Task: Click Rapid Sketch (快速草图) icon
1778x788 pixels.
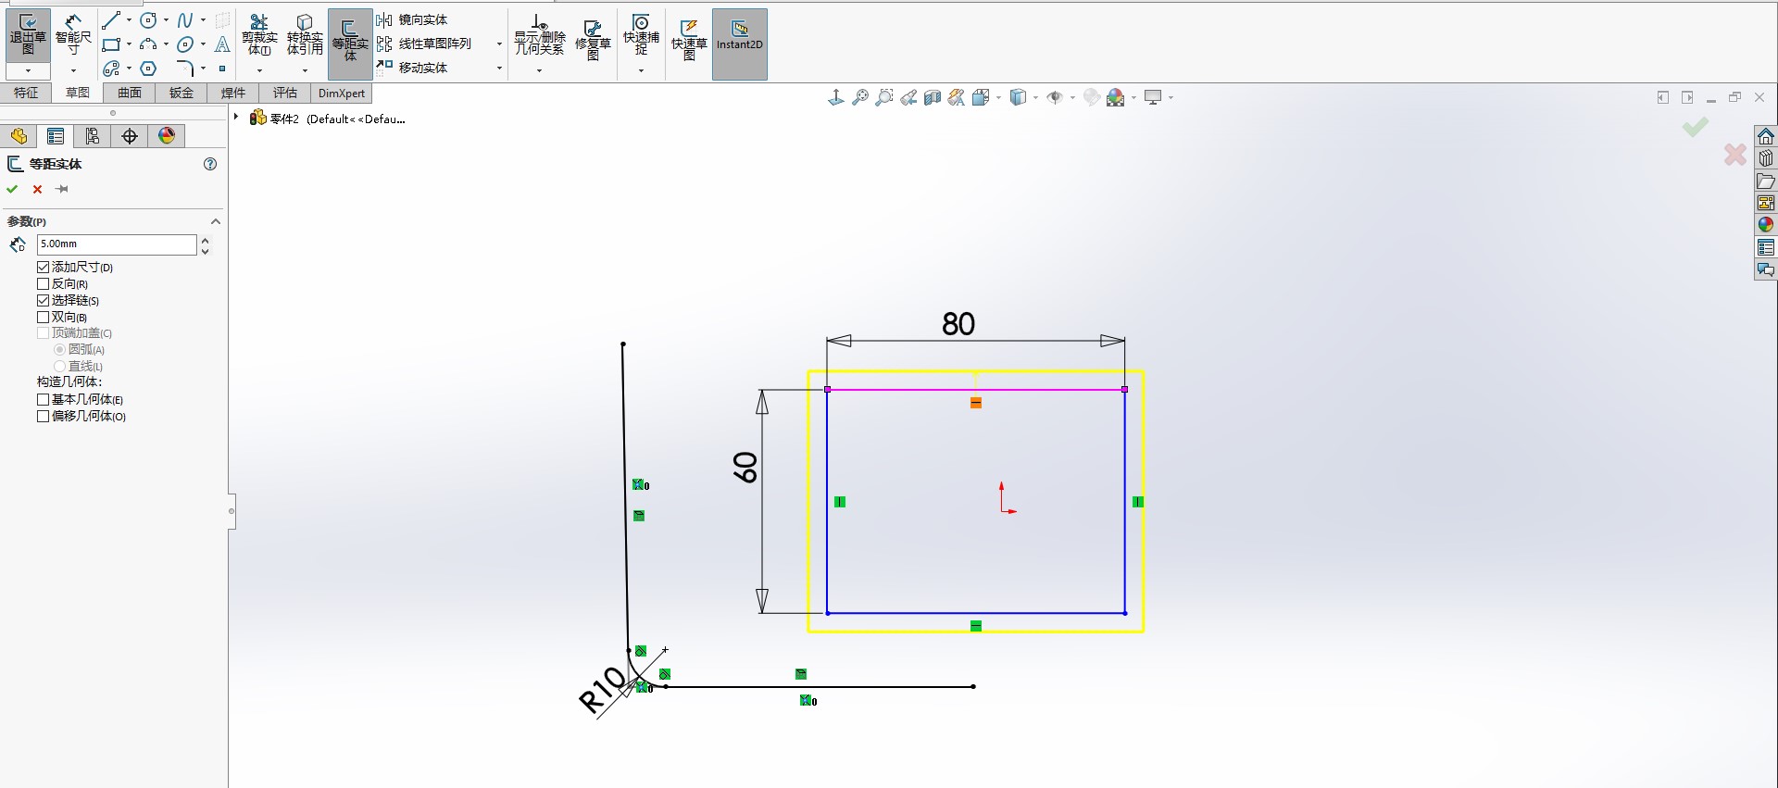Action: [x=689, y=39]
